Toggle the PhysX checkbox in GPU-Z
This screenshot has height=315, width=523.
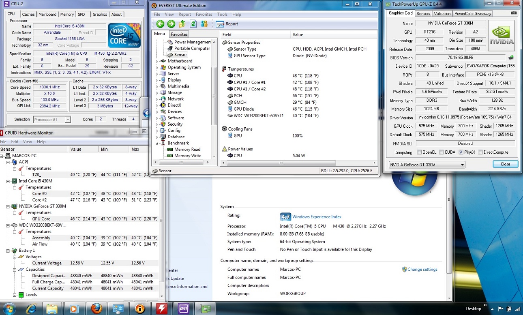pos(461,152)
